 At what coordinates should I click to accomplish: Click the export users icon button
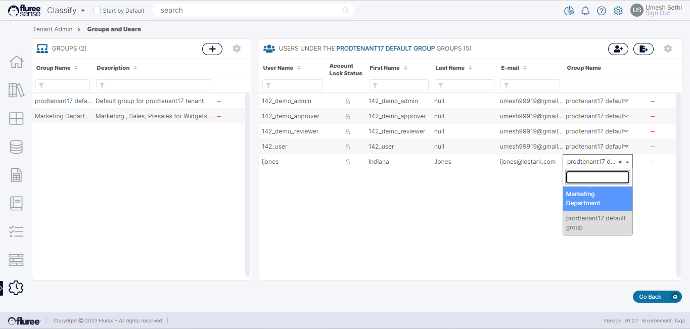tap(643, 49)
